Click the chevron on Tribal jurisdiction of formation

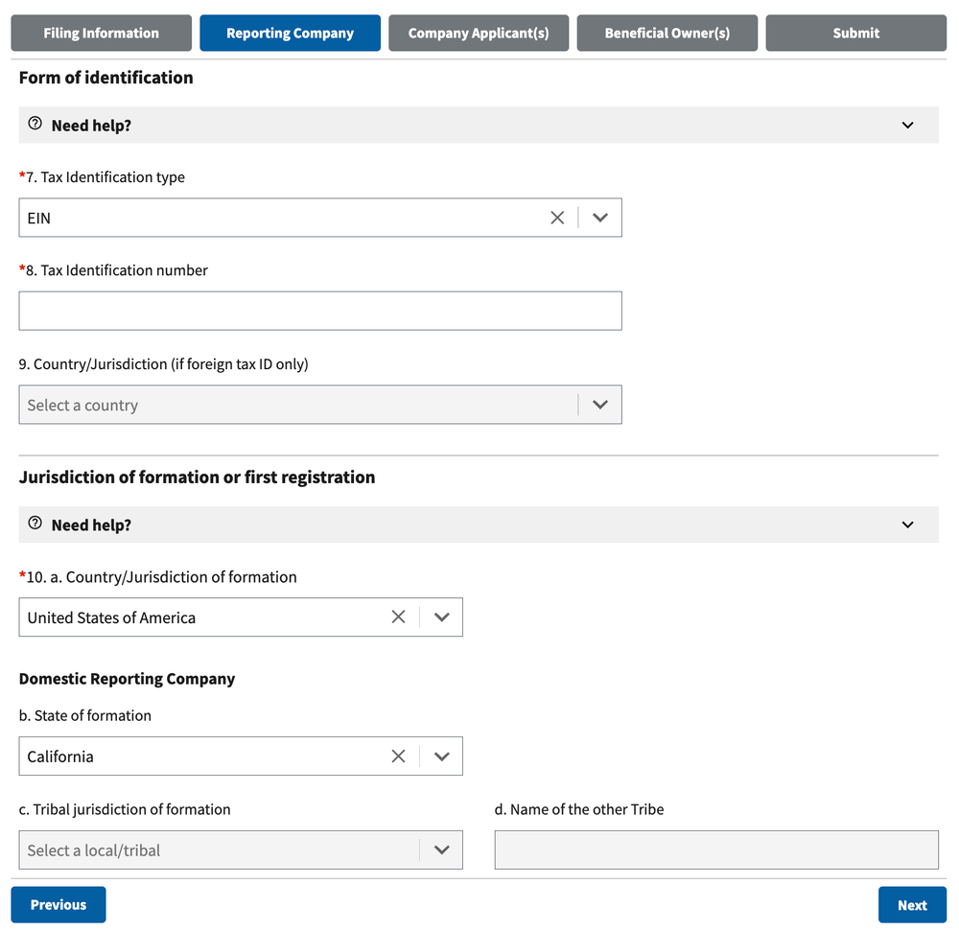point(441,850)
